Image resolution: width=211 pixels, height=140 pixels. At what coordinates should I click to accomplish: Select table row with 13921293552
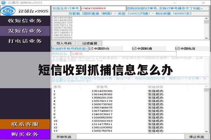[128, 127]
